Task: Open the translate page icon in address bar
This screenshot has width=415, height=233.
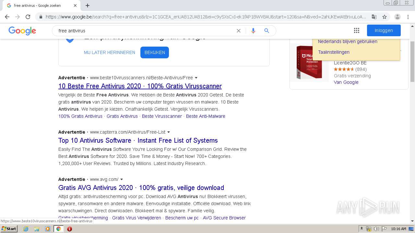Action: [374, 17]
